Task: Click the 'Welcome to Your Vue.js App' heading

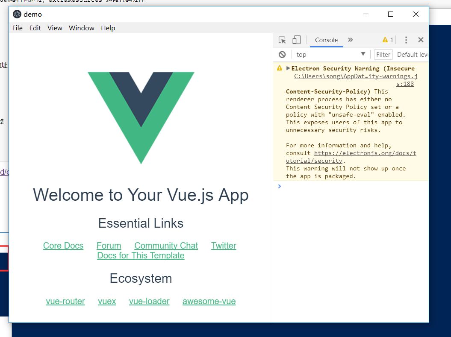Action: (x=141, y=195)
